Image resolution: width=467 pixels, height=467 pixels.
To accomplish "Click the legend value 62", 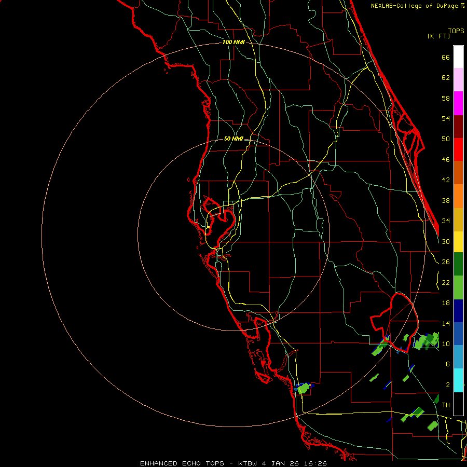I will 446,78.
